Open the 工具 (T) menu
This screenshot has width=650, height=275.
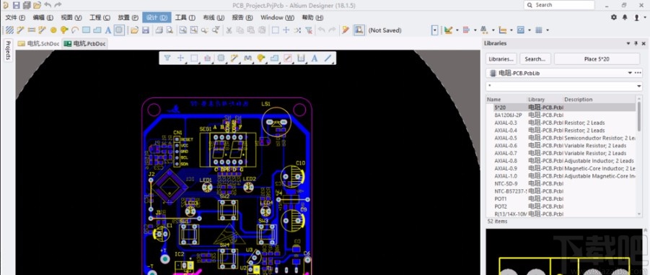point(185,17)
